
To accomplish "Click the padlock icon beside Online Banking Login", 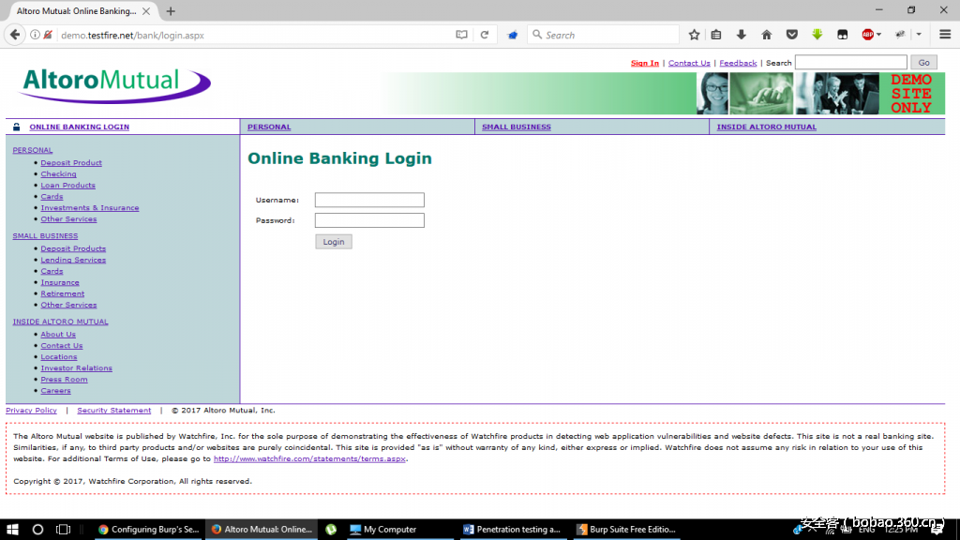I will pyautogui.click(x=16, y=126).
